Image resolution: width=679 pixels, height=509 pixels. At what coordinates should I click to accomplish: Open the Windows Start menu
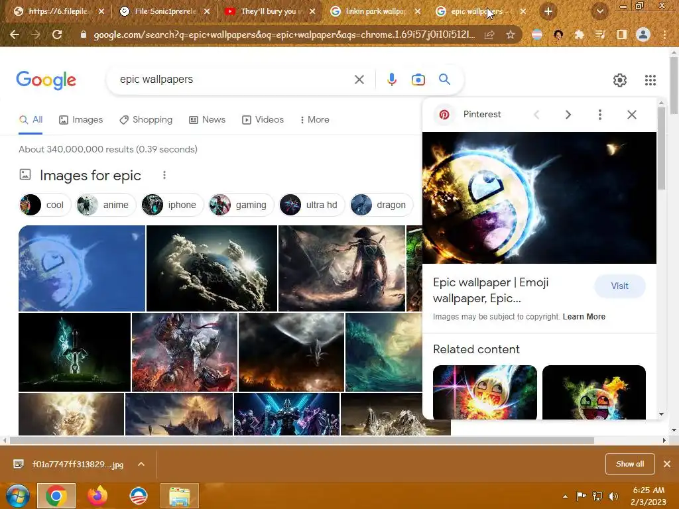coord(17,496)
